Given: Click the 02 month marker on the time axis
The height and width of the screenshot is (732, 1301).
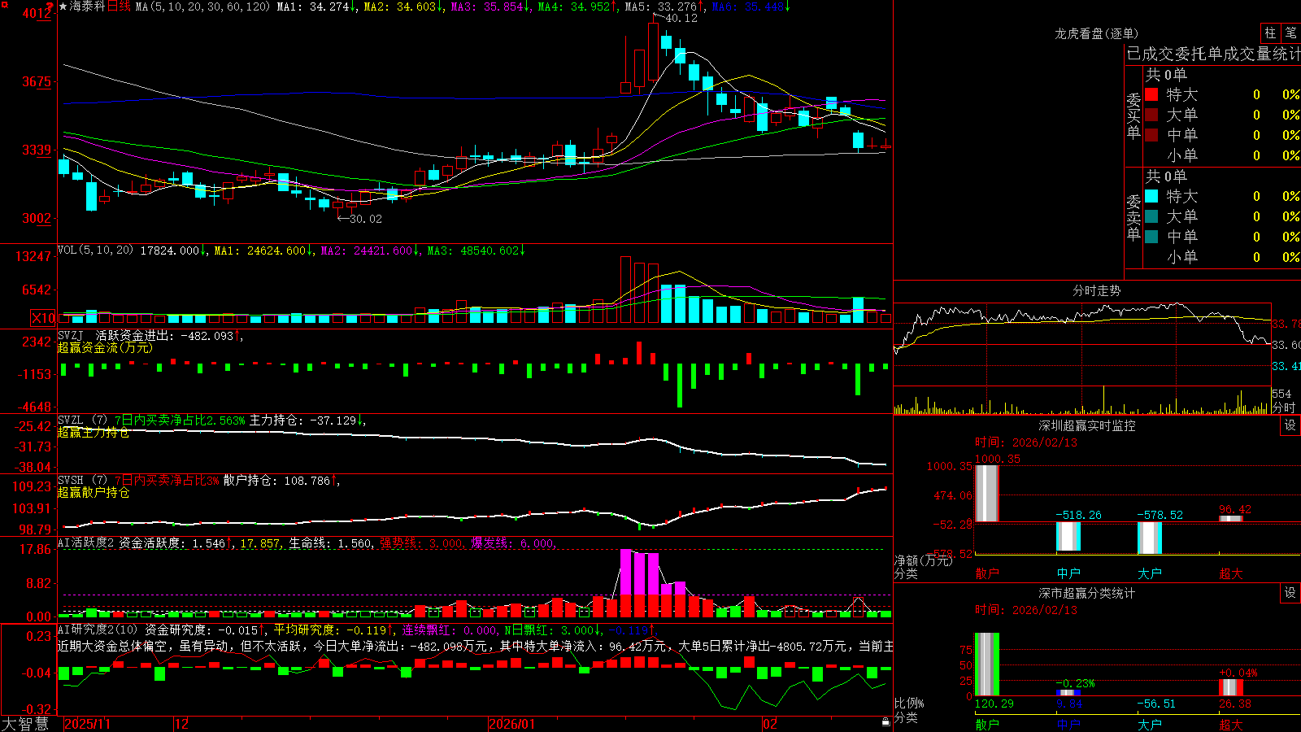Looking at the screenshot, I should click(x=769, y=724).
